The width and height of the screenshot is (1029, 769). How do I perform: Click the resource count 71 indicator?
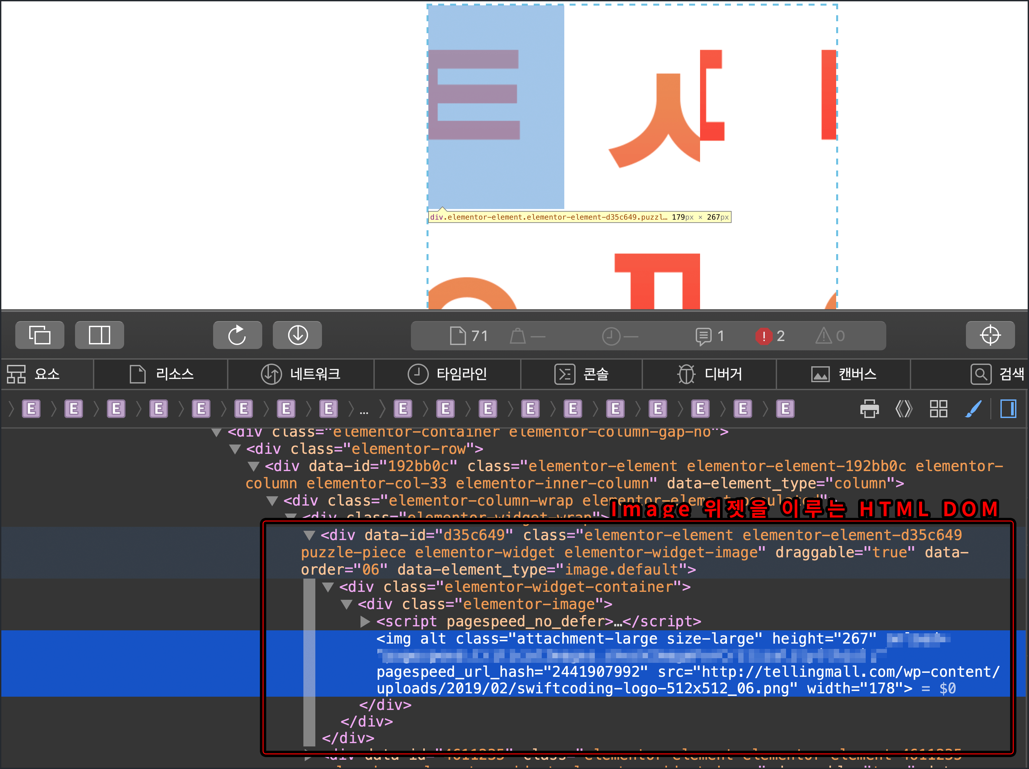point(469,336)
